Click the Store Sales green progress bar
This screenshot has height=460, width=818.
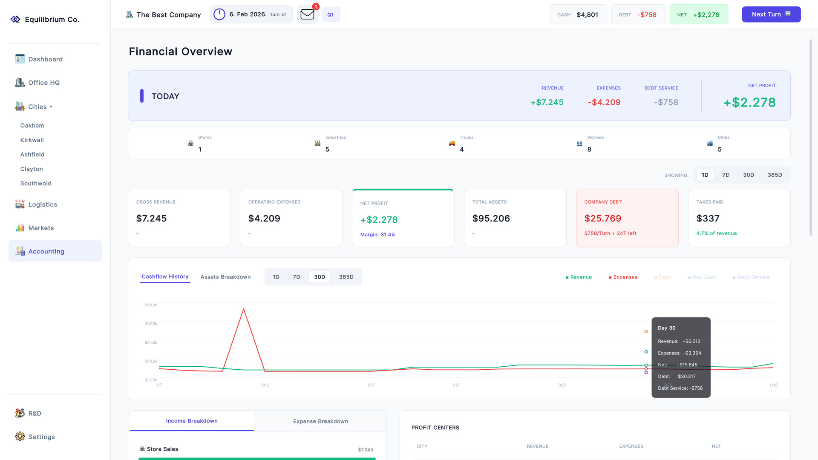pyautogui.click(x=257, y=458)
